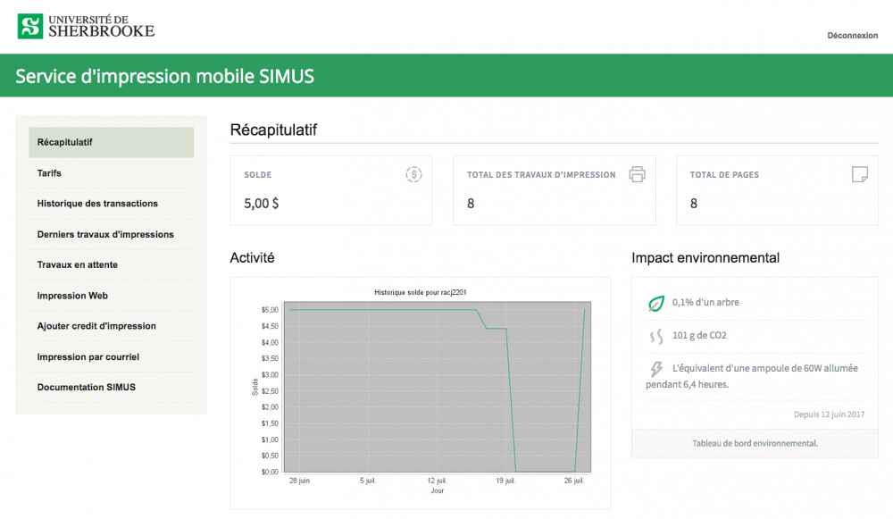
Task: Click the balance value 5,00 $
Action: tap(262, 204)
